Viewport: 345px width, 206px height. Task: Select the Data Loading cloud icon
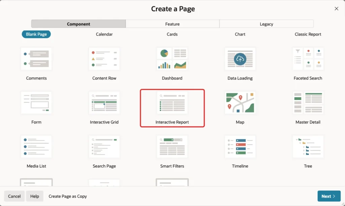tap(240, 59)
